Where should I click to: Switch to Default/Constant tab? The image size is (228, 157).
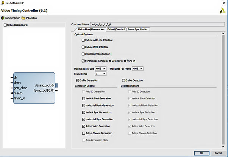click(116, 29)
